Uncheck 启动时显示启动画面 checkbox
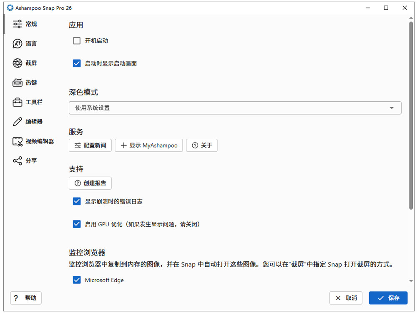Viewport: 417px width, 313px height. coord(77,63)
